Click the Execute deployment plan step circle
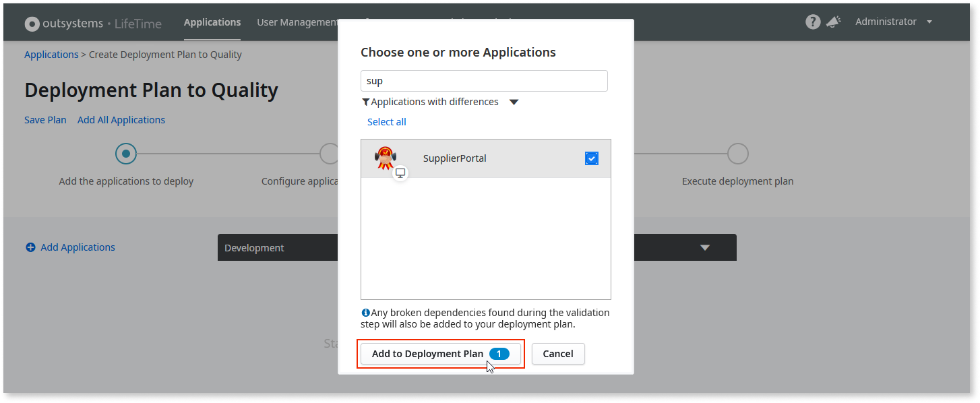The height and width of the screenshot is (403, 980). pyautogui.click(x=737, y=154)
